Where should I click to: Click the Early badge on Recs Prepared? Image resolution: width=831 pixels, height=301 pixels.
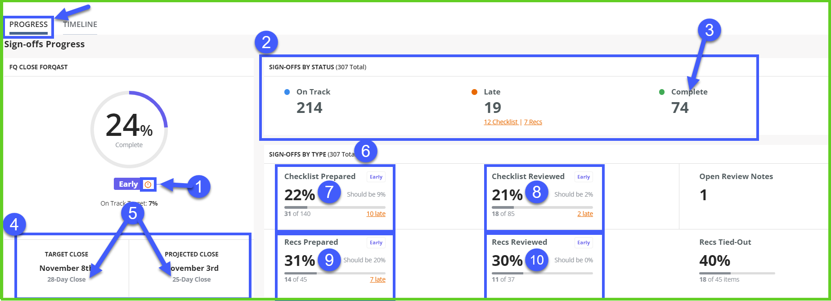(376, 243)
